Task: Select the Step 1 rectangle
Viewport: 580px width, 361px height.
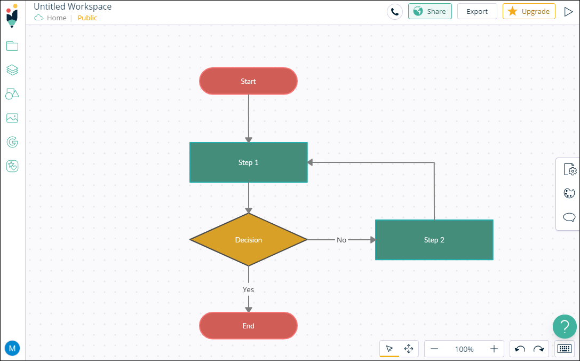Action: (248, 162)
